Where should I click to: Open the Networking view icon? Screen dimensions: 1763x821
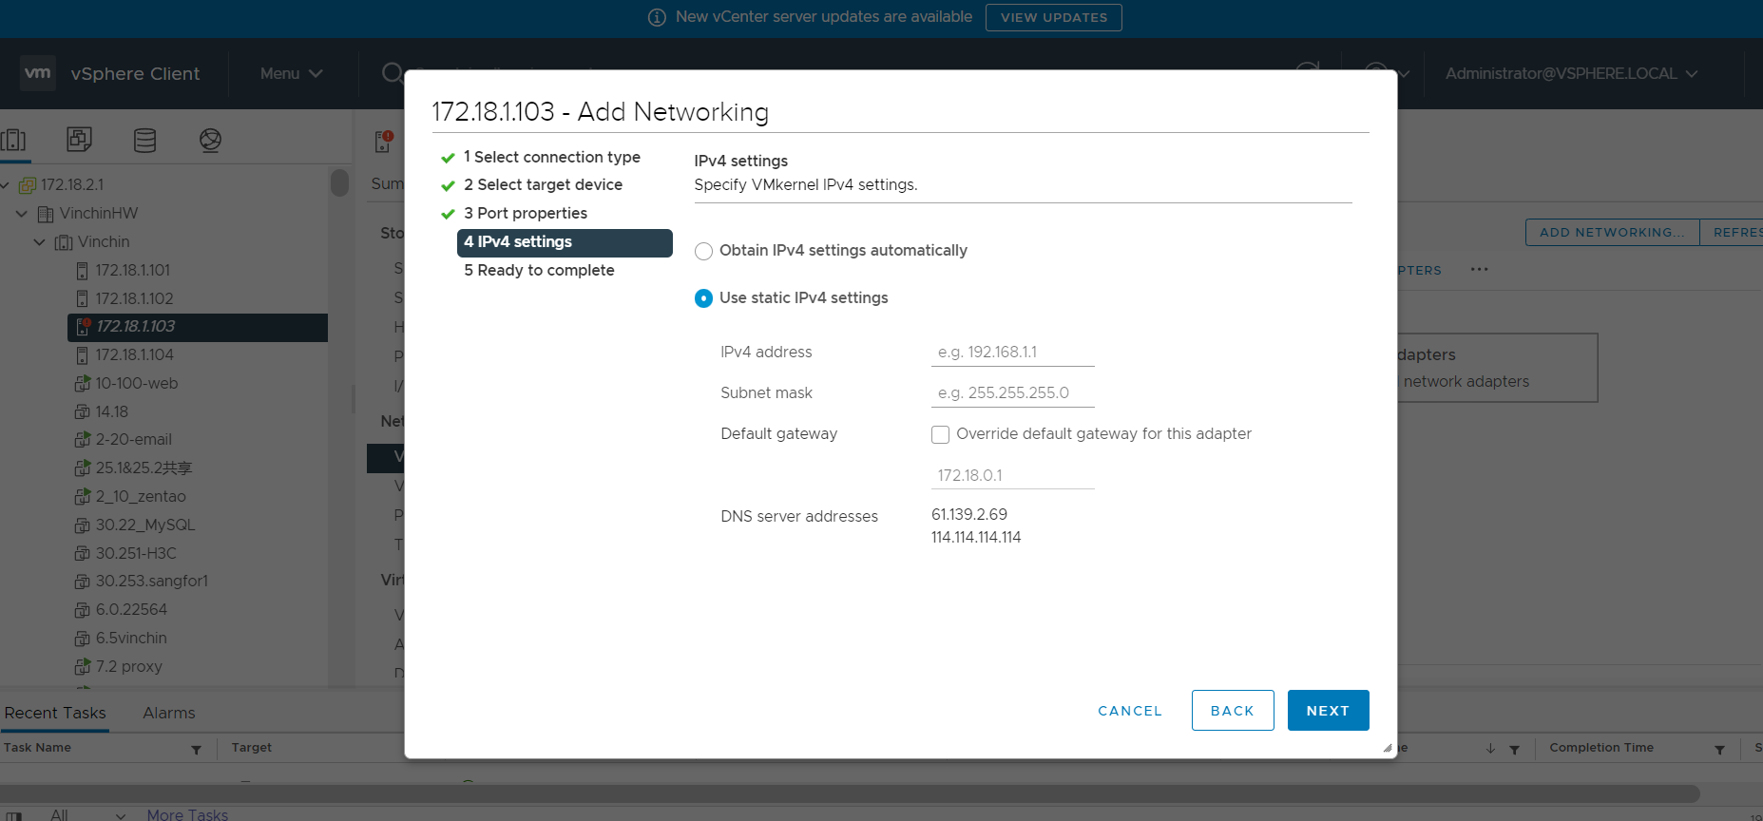(210, 141)
